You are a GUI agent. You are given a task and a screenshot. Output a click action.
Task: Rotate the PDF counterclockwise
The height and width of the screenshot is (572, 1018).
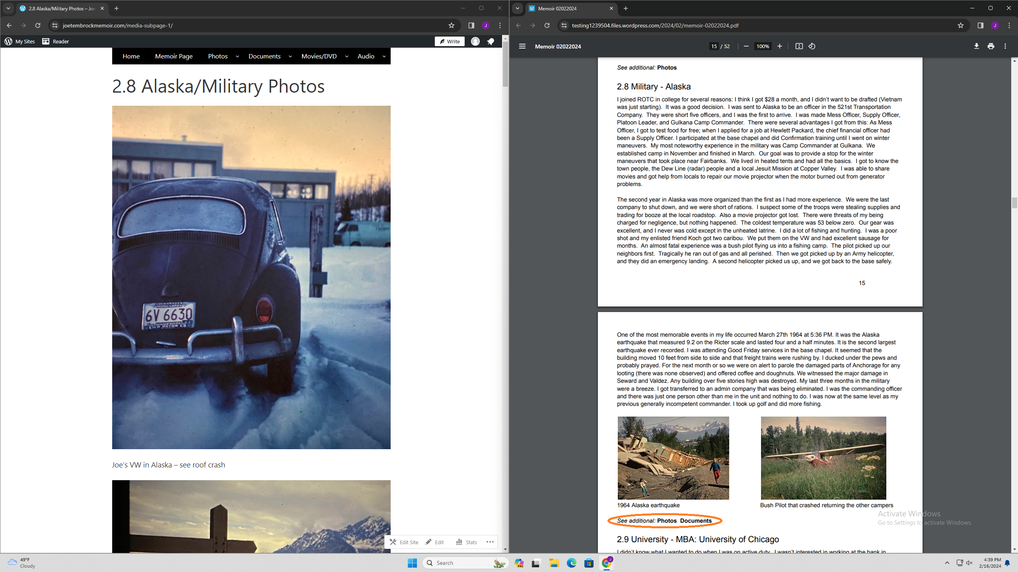(x=812, y=46)
